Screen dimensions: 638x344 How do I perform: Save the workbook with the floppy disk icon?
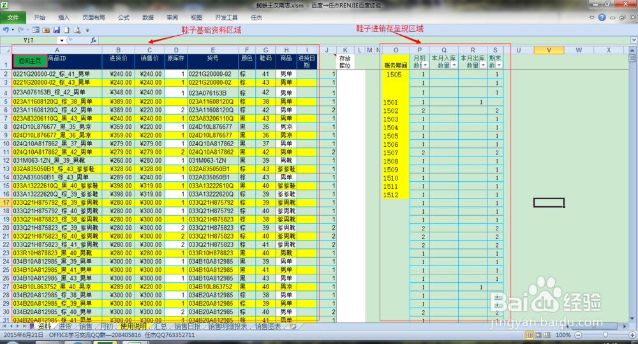pyautogui.click(x=57, y=30)
